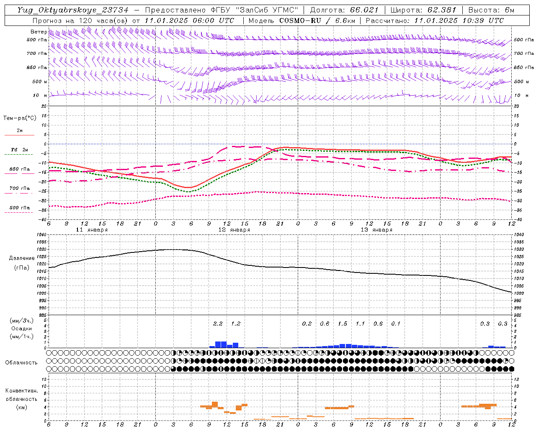Image resolution: width=536 pixels, height=428 pixels.
Task: Click the (км) convective cloud unit label
Action: pos(22,407)
